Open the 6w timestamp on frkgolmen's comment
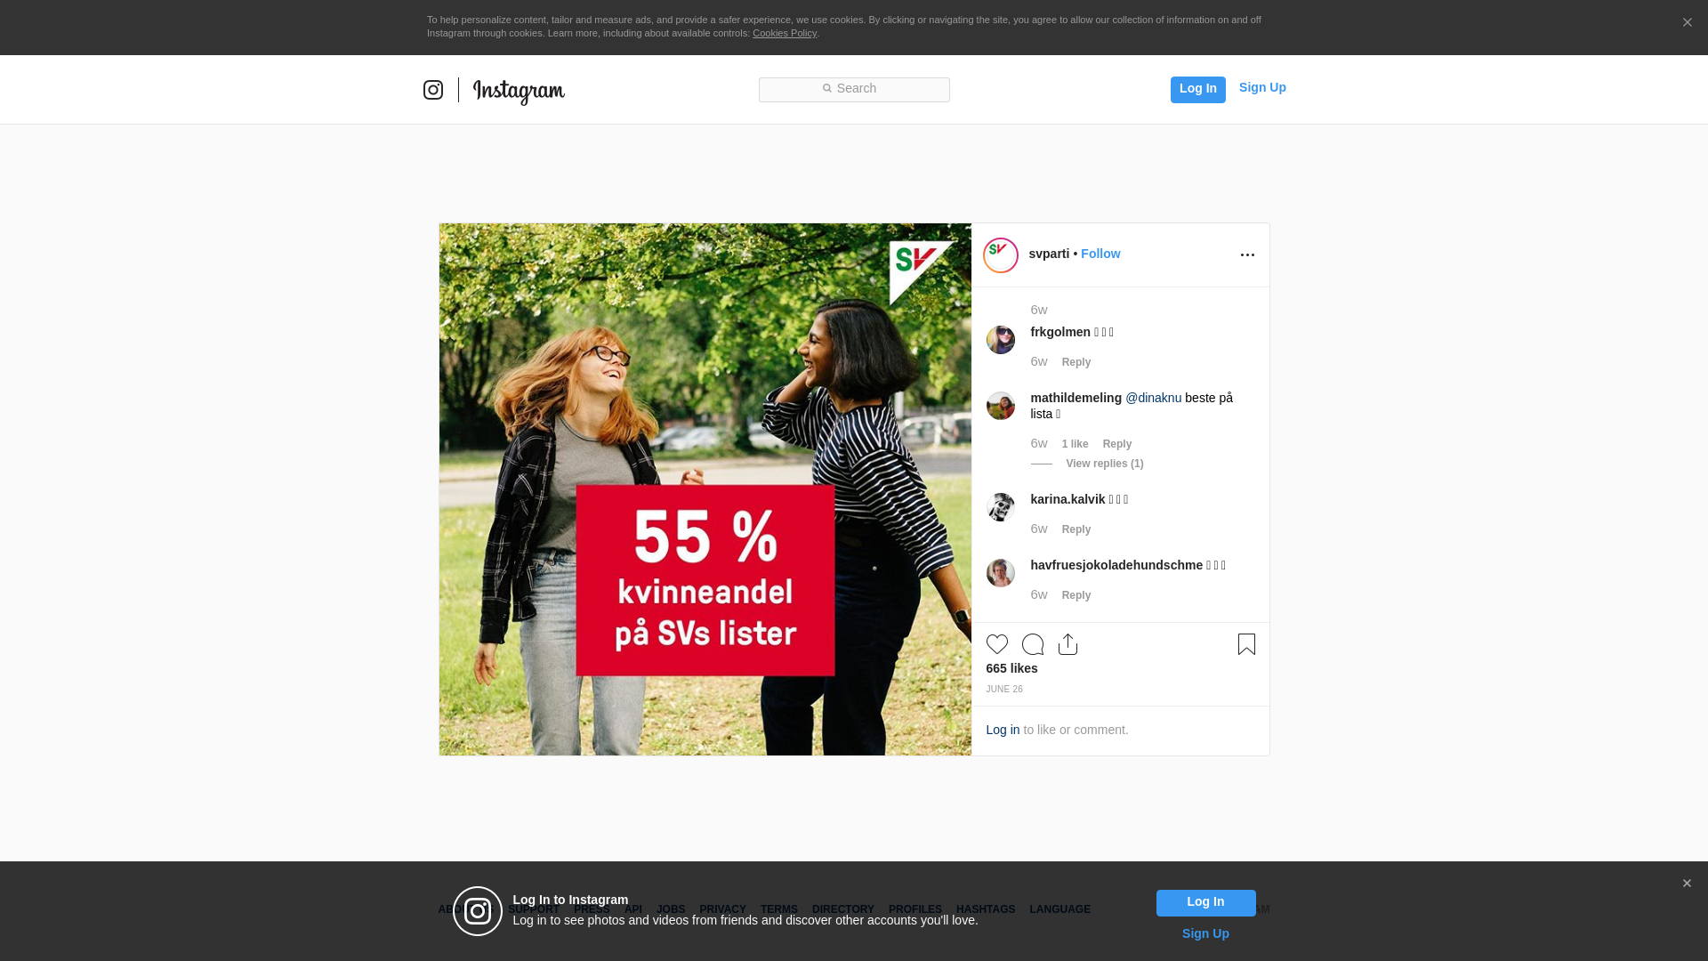Image resolution: width=1708 pixels, height=961 pixels. 1039,361
